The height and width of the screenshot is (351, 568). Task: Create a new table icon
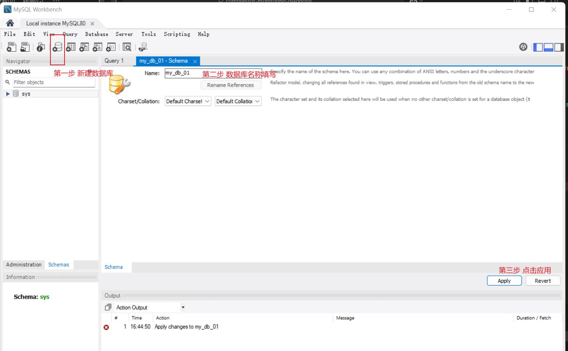pyautogui.click(x=71, y=47)
